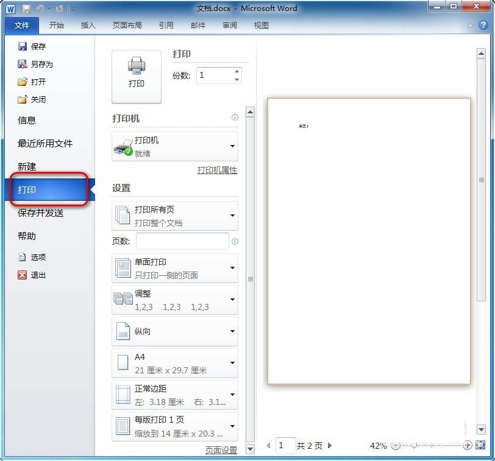The image size is (495, 461).
Task: Click the Save icon in quick access toolbar
Action: (27, 9)
